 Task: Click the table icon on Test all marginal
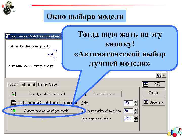(13, 102)
